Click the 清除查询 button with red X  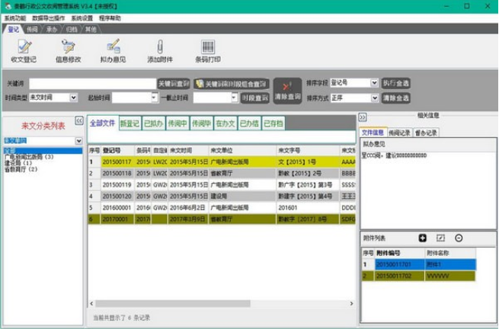click(287, 91)
